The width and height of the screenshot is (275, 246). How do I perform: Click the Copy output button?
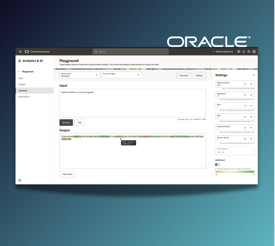(67, 174)
